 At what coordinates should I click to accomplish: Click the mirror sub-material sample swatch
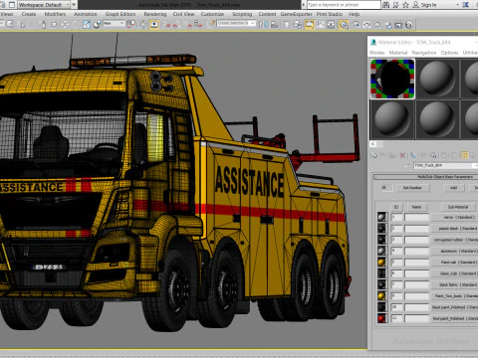click(381, 217)
